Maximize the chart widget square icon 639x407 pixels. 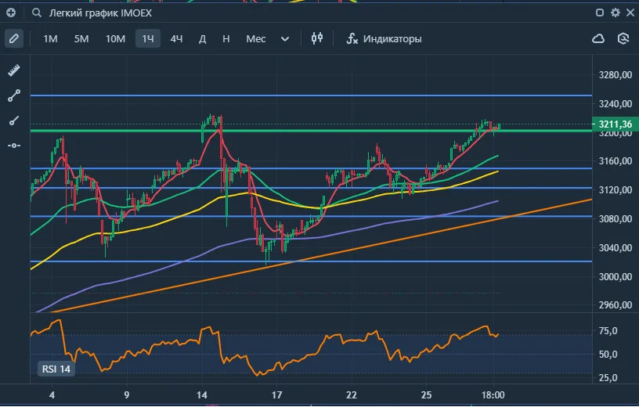pyautogui.click(x=600, y=13)
